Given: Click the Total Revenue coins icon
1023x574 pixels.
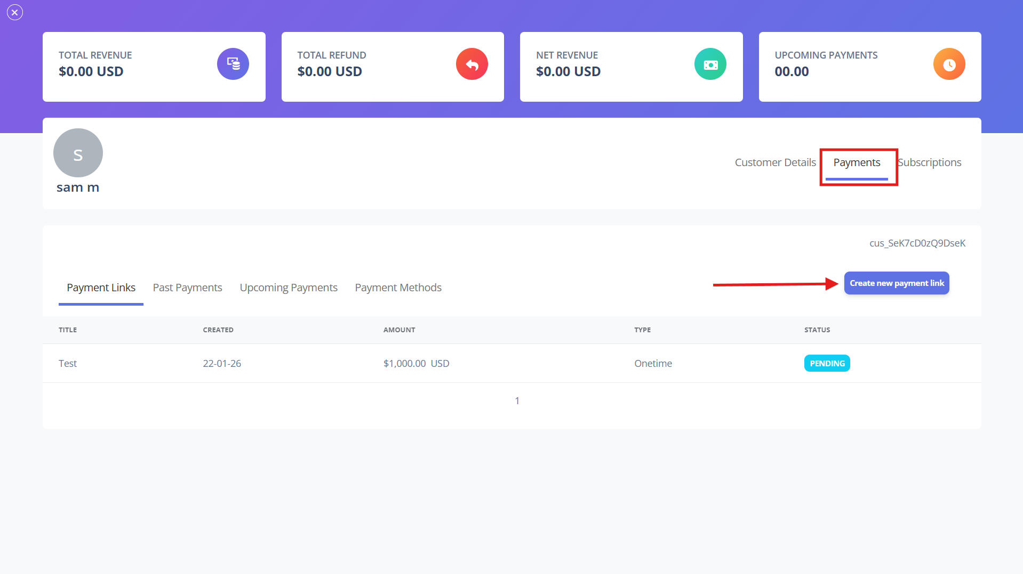Looking at the screenshot, I should [233, 64].
